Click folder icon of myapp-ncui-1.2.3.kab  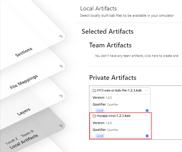tap(94, 116)
